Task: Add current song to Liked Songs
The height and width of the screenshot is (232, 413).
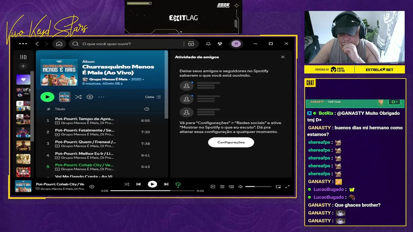Action: tap(92, 187)
